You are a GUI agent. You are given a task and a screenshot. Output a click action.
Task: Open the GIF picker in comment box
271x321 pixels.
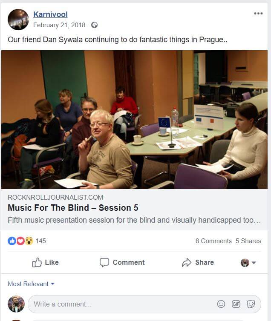pyautogui.click(x=236, y=304)
